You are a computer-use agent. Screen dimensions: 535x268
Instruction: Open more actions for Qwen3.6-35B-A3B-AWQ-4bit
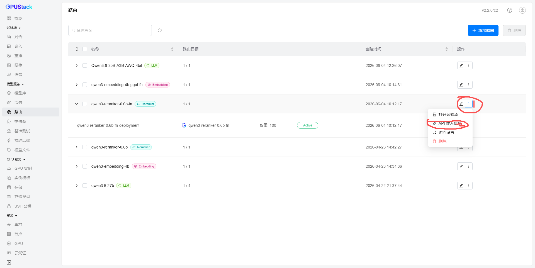pos(469,65)
